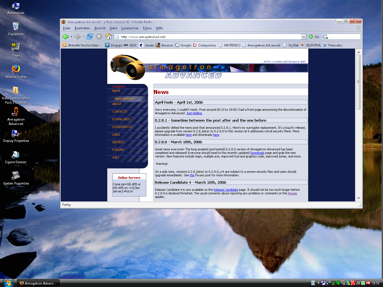The height and width of the screenshot is (287, 383).
Task: Click the Release Candidate link
Action: click(x=225, y=190)
